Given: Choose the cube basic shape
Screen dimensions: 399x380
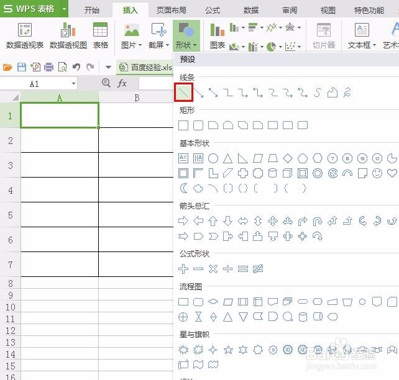Looking at the screenshot, I should tap(288, 173).
